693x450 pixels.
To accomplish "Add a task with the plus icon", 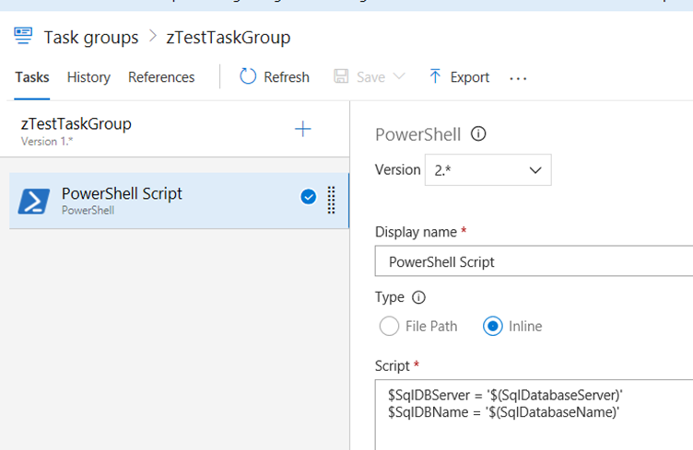I will (x=302, y=129).
